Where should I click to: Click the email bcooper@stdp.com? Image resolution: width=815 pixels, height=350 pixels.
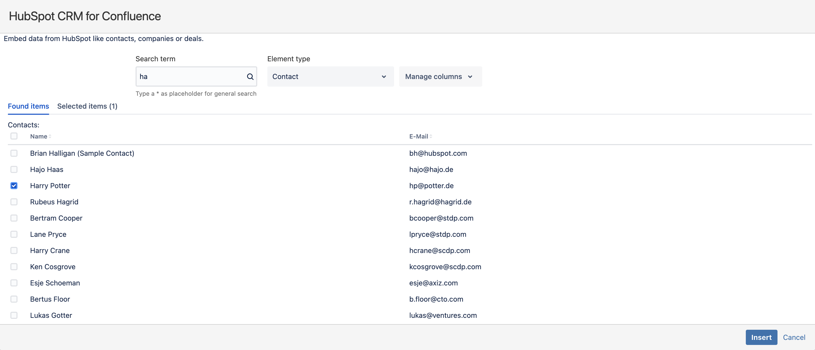441,218
